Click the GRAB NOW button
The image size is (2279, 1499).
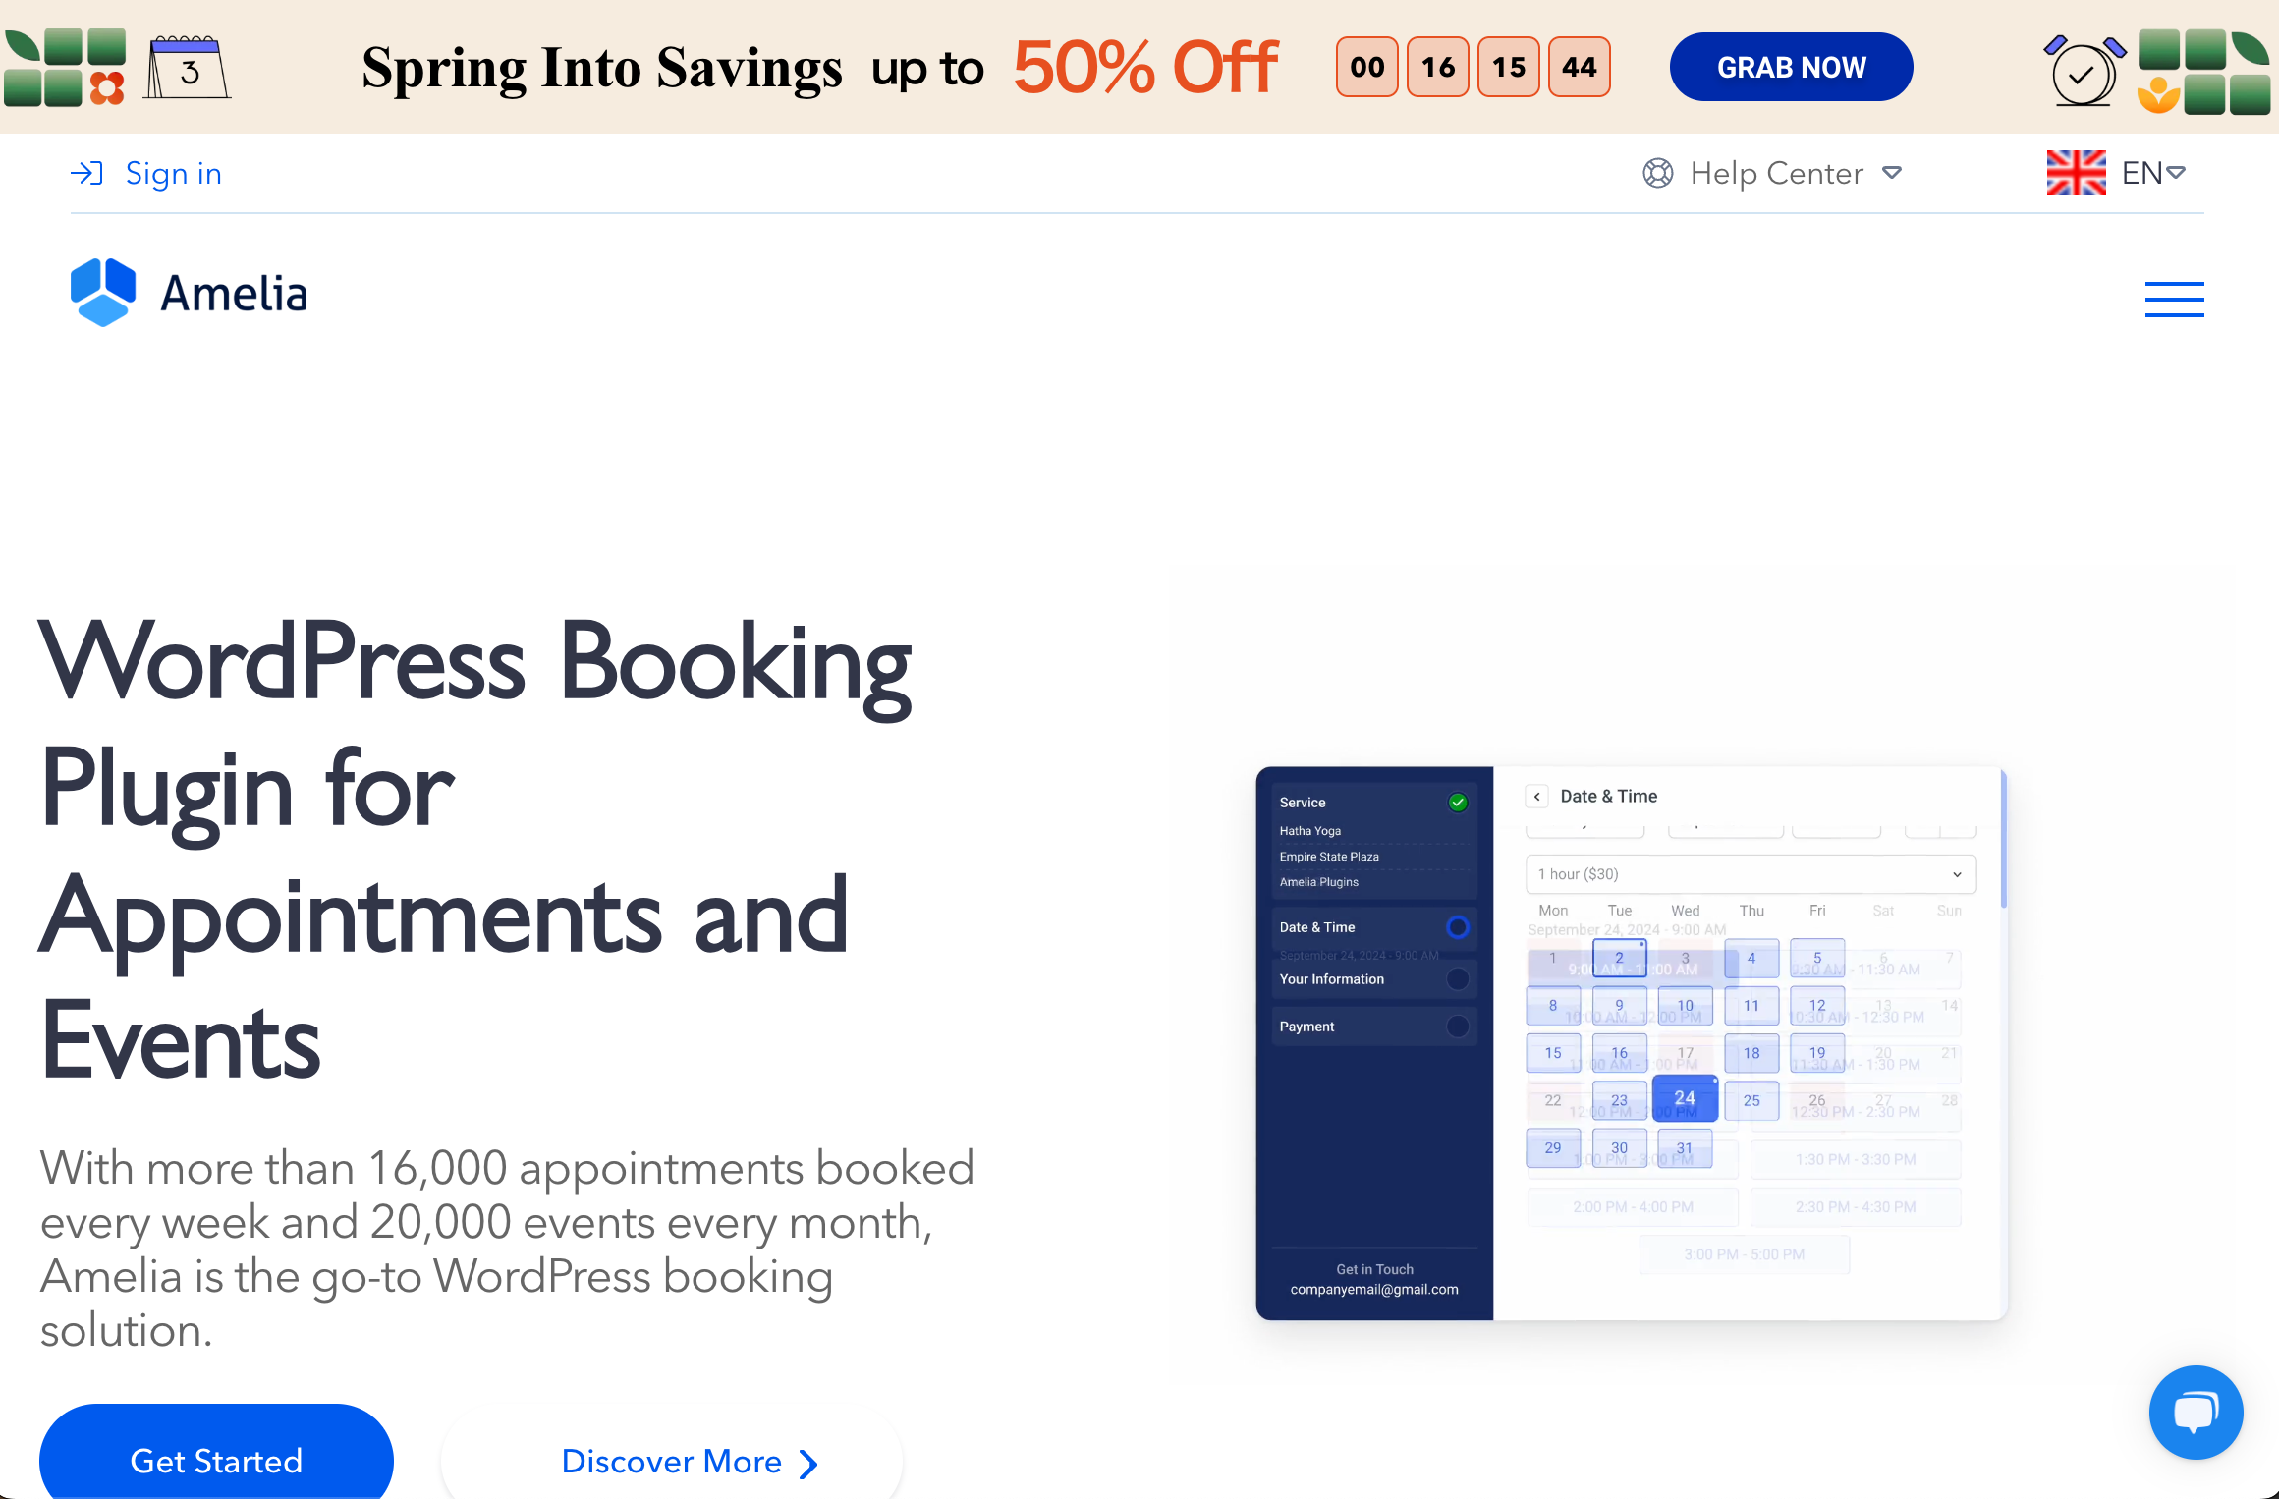(x=1791, y=67)
